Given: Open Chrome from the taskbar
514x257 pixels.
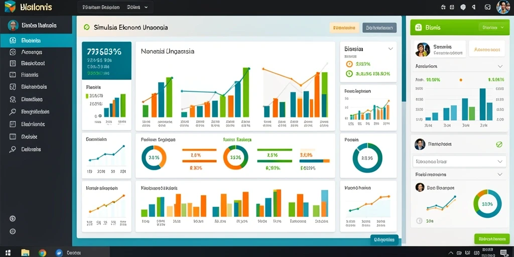Looking at the screenshot, I should 42,253.
